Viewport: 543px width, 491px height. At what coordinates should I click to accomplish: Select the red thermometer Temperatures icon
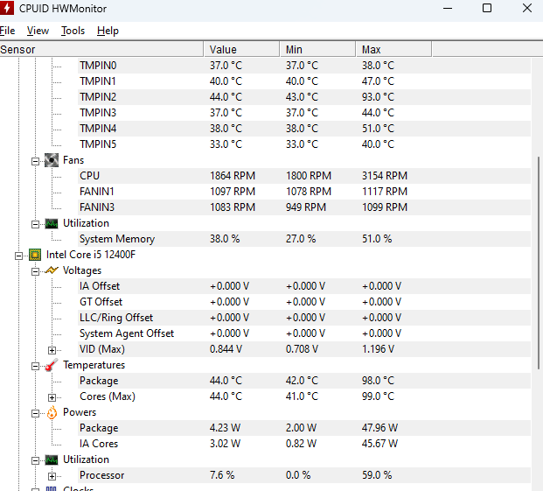pos(52,365)
